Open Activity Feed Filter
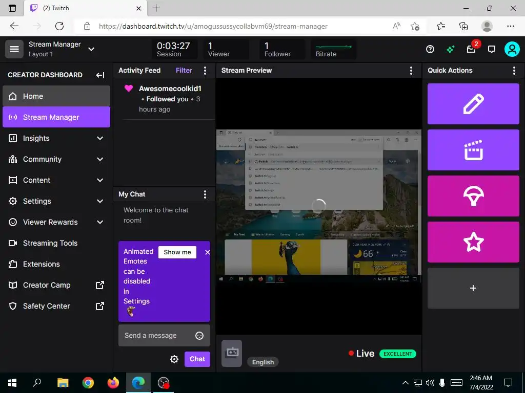This screenshot has width=525, height=393. [x=184, y=70]
